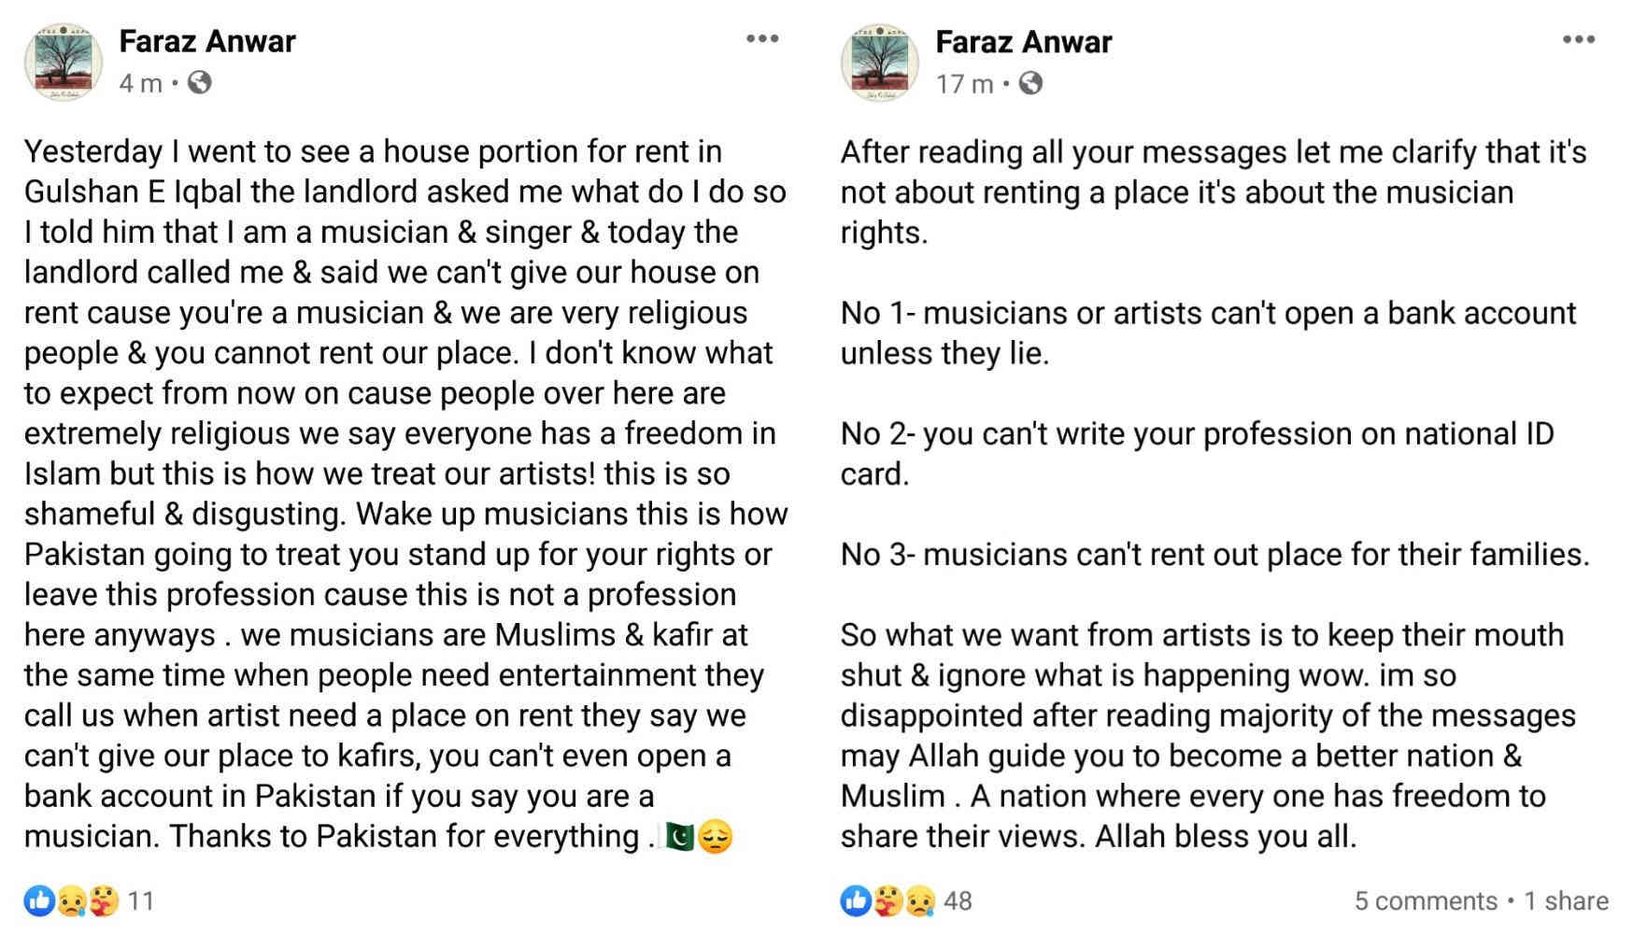Open the three-dot options menu on the 17 m post

1579,39
